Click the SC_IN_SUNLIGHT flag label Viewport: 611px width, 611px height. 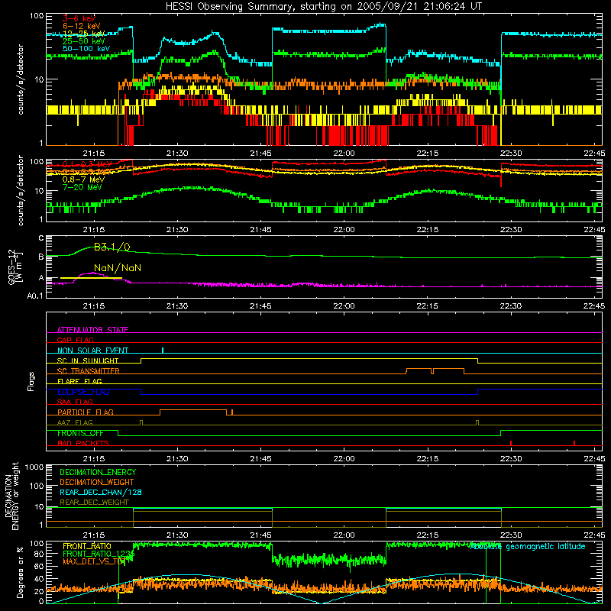[x=88, y=360]
